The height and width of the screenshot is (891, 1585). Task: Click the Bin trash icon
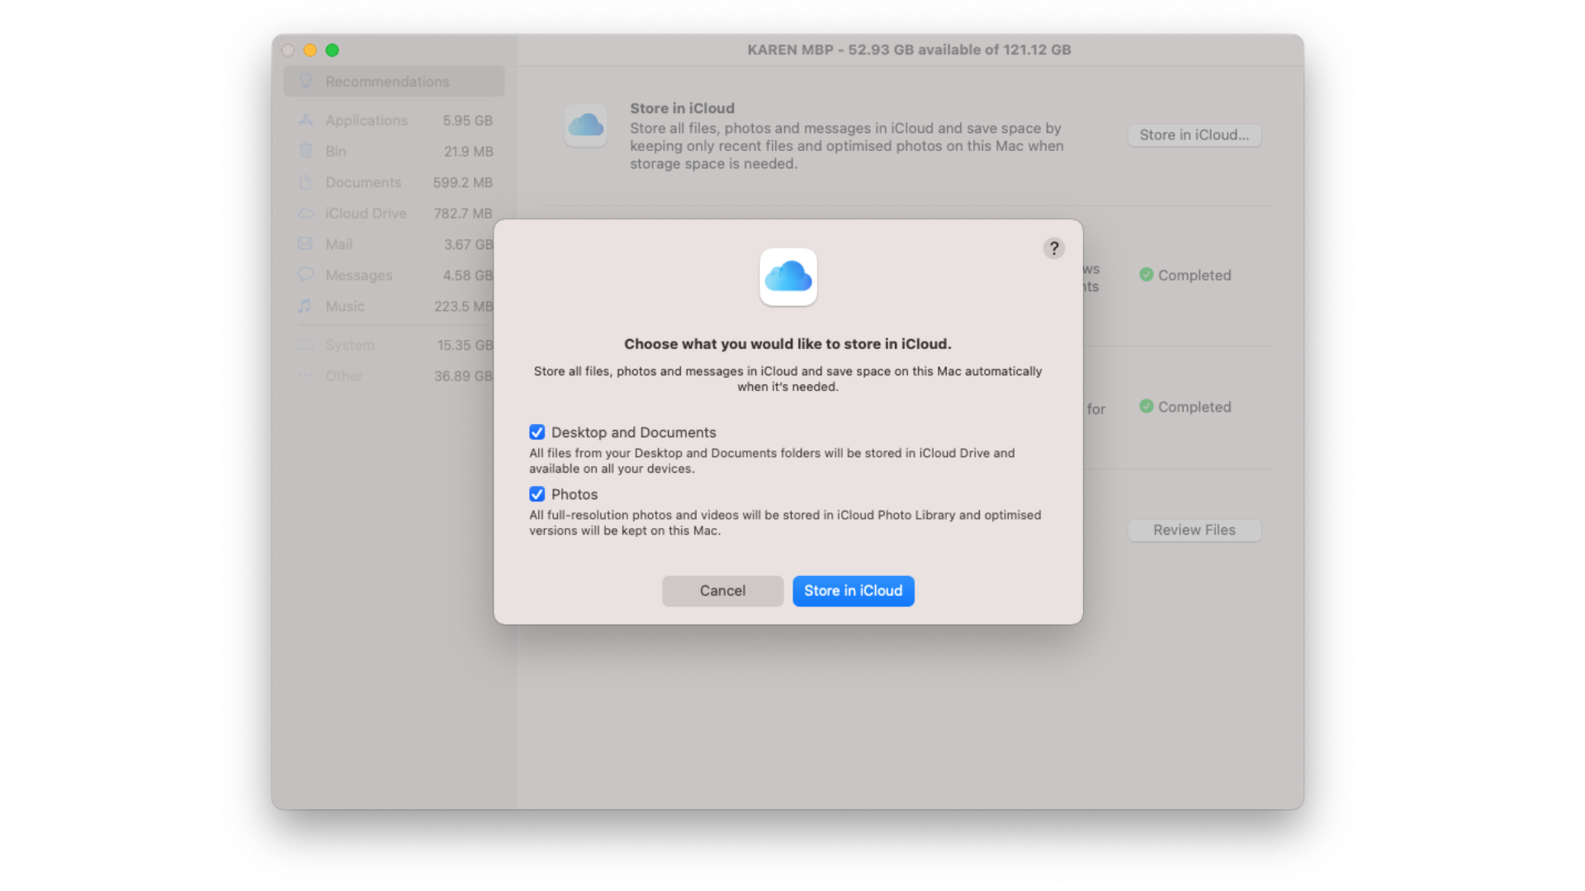pos(305,151)
